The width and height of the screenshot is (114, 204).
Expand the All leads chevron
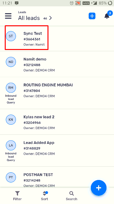[51, 18]
